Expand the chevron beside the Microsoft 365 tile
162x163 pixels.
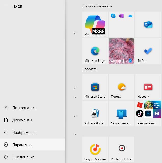click(75, 33)
